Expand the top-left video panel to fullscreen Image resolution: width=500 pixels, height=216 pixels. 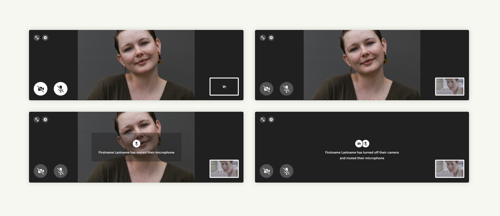[x=37, y=38]
